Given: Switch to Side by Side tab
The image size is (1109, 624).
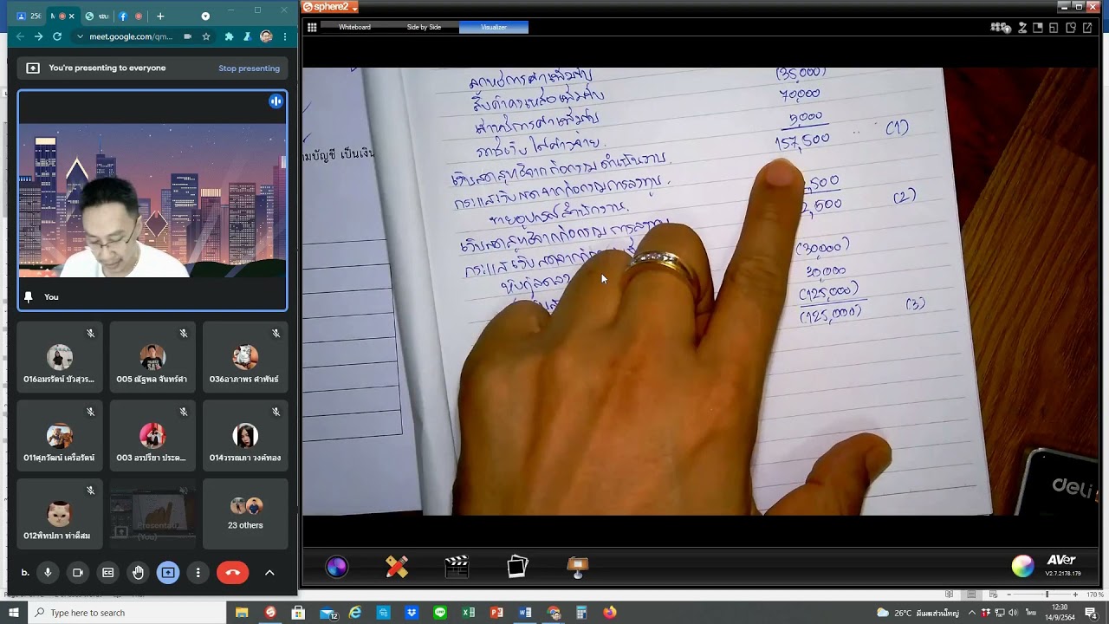Looking at the screenshot, I should pos(424,27).
